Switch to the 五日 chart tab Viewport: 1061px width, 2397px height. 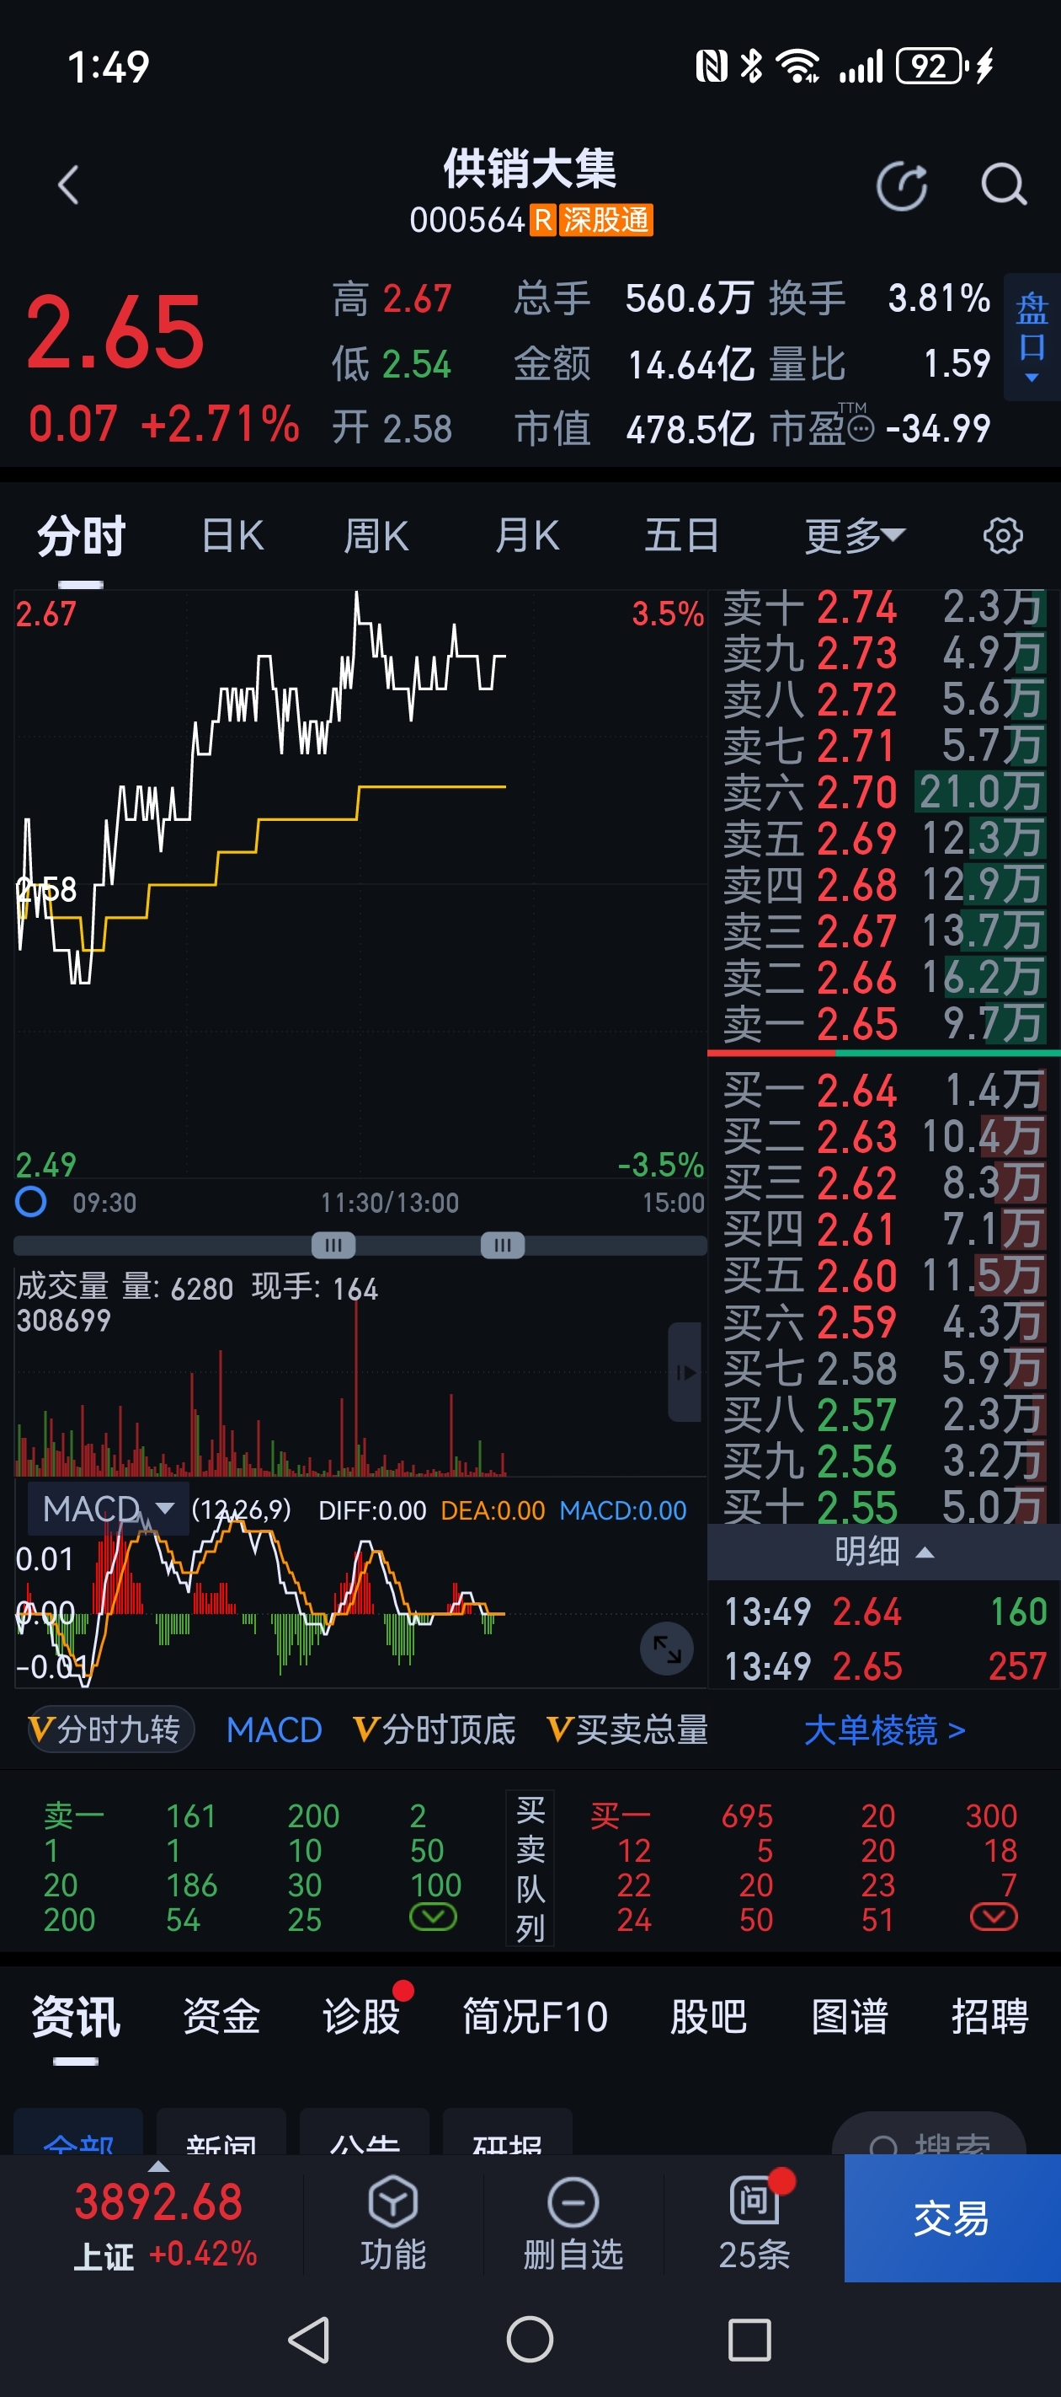(x=681, y=536)
